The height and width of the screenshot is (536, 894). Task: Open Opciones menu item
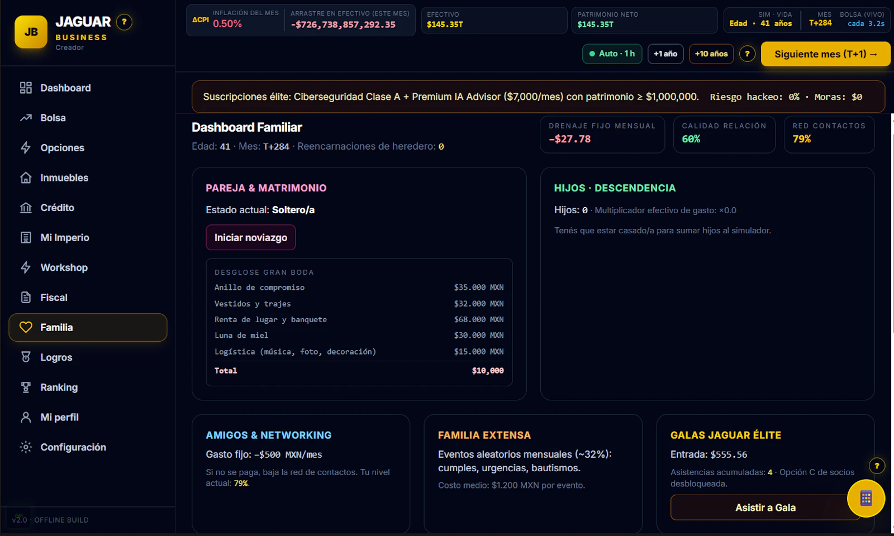tap(88, 147)
